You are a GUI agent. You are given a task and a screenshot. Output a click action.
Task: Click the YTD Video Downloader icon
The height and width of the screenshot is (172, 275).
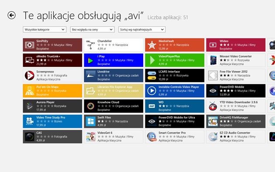(213, 106)
